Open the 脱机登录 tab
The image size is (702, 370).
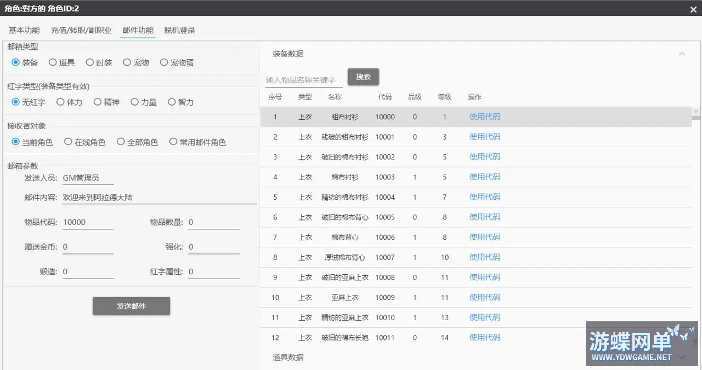tap(180, 30)
